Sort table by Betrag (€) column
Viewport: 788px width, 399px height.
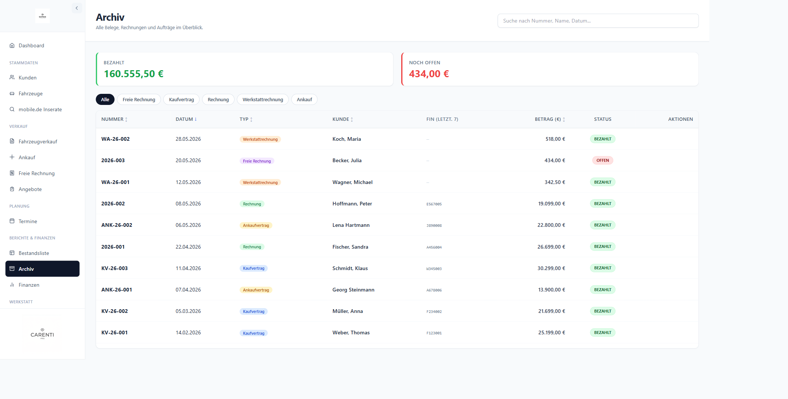pos(550,119)
